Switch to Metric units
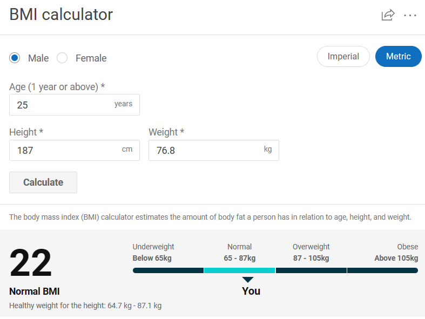The width and height of the screenshot is (425, 319). 398,57
